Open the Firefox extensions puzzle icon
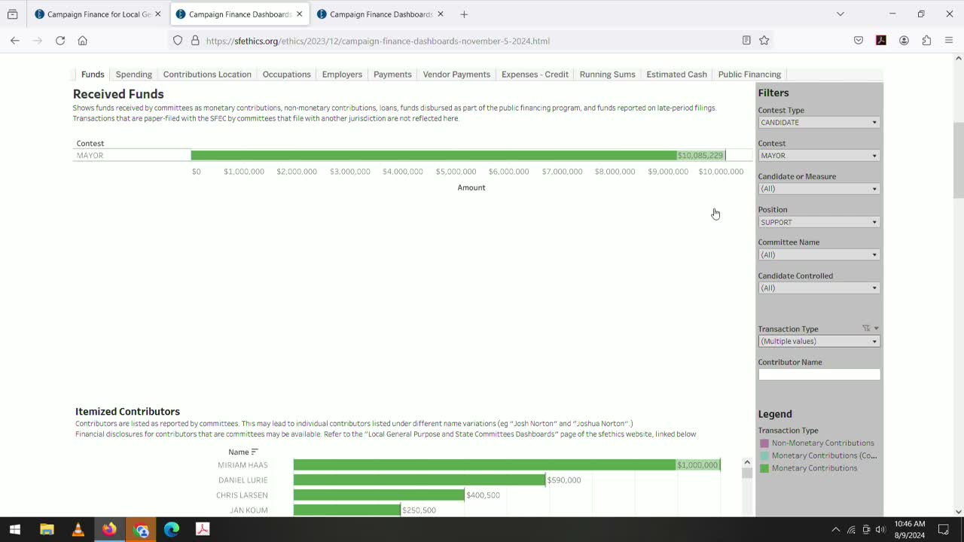The width and height of the screenshot is (964, 542). 926,41
